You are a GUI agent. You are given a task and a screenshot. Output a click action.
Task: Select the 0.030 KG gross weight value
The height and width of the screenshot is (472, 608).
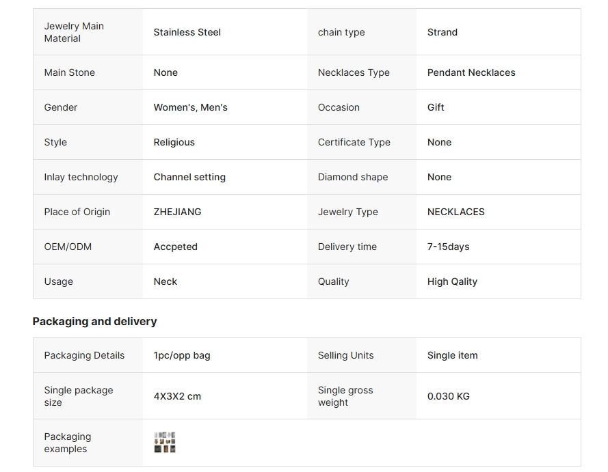(x=448, y=396)
